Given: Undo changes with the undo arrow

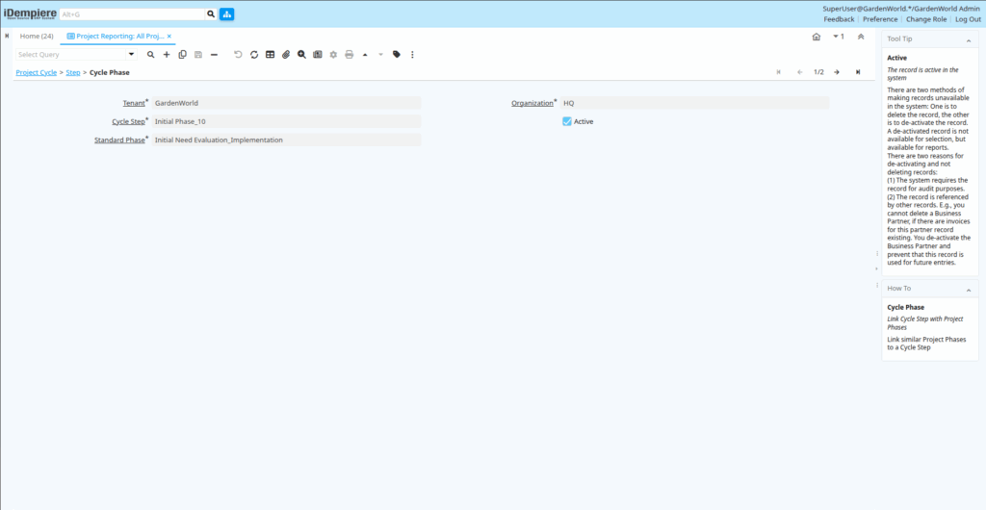Looking at the screenshot, I should (x=239, y=55).
